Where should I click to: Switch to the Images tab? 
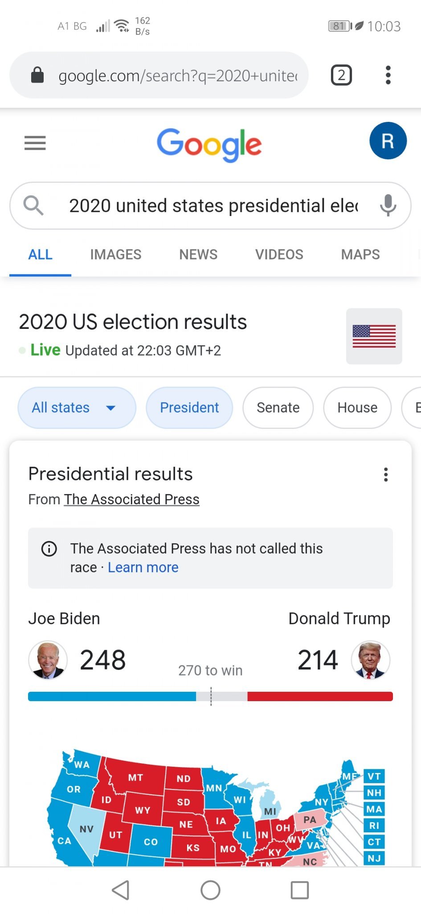pos(116,254)
